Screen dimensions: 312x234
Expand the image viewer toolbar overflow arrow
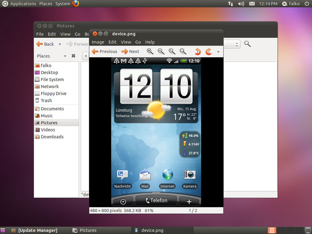click(x=218, y=52)
